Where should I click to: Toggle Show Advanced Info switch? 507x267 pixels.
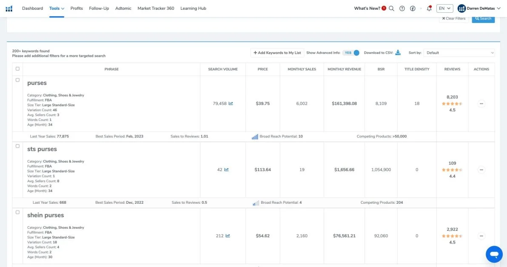tap(352, 53)
